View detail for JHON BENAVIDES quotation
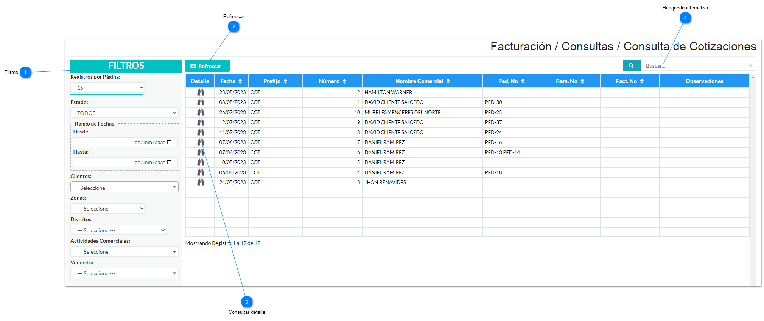The width and height of the screenshot is (764, 321). tap(201, 182)
